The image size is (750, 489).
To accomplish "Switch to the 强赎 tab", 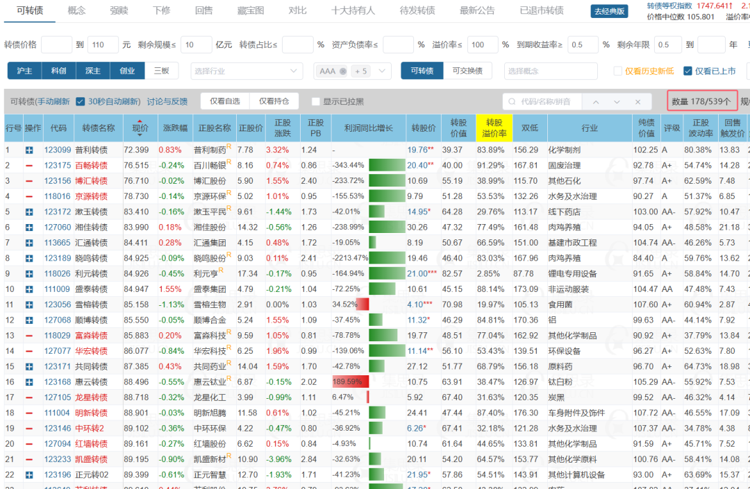I will point(119,10).
